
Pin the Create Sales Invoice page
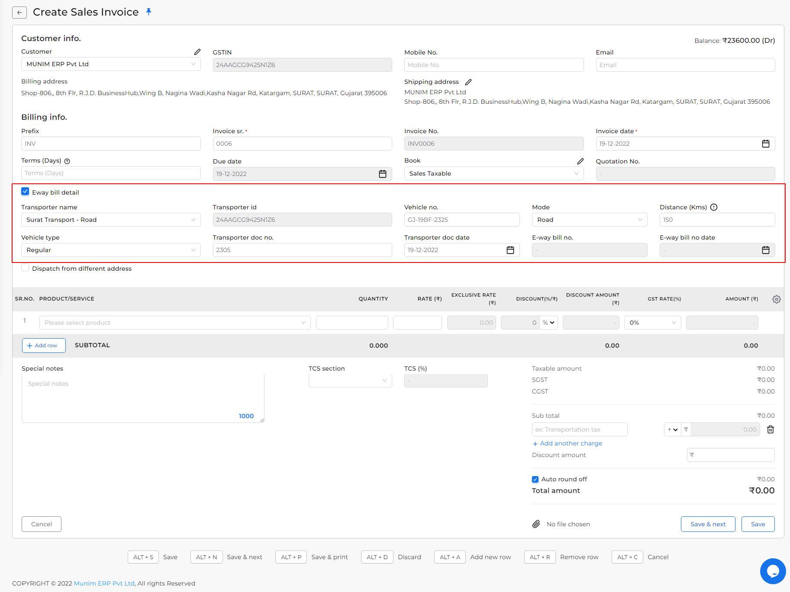pyautogui.click(x=148, y=12)
